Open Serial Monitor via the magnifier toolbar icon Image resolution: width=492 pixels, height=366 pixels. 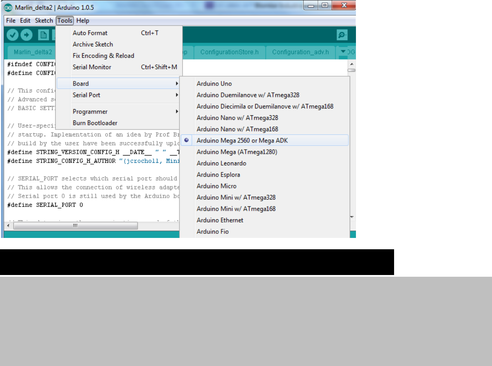pos(342,35)
